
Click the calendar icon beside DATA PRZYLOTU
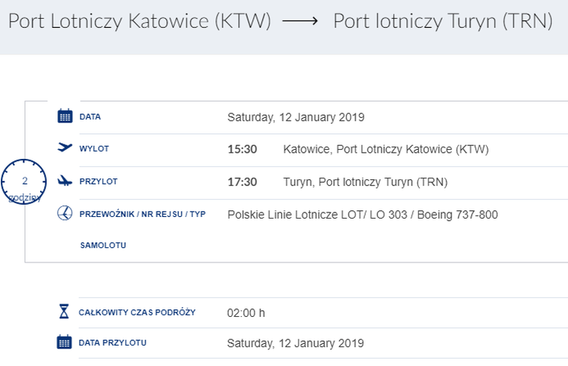click(x=65, y=343)
